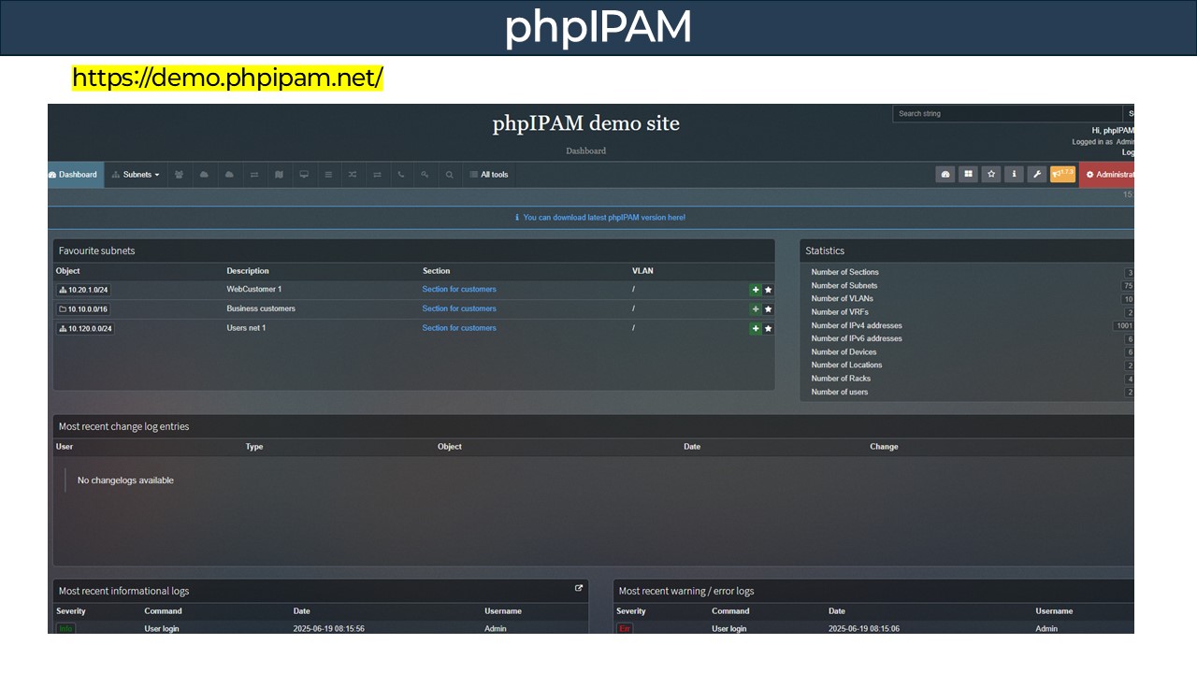Open the red Administration menu
This screenshot has width=1197, height=673.
[1107, 175]
